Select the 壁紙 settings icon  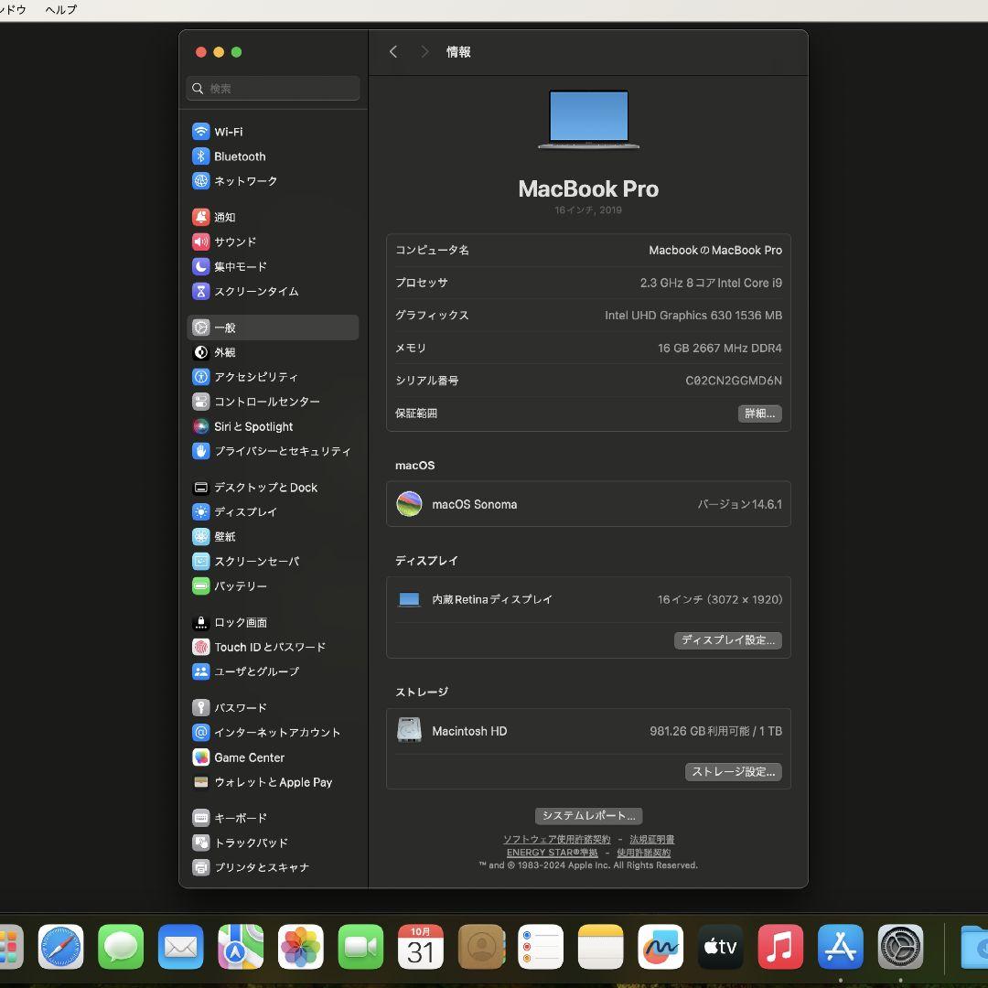(200, 536)
